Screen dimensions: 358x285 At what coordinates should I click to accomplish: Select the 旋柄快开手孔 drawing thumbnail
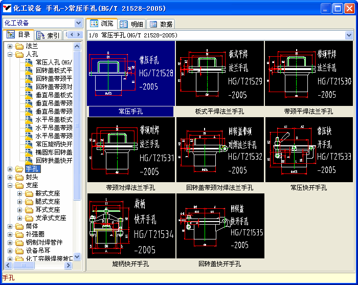[131, 226]
